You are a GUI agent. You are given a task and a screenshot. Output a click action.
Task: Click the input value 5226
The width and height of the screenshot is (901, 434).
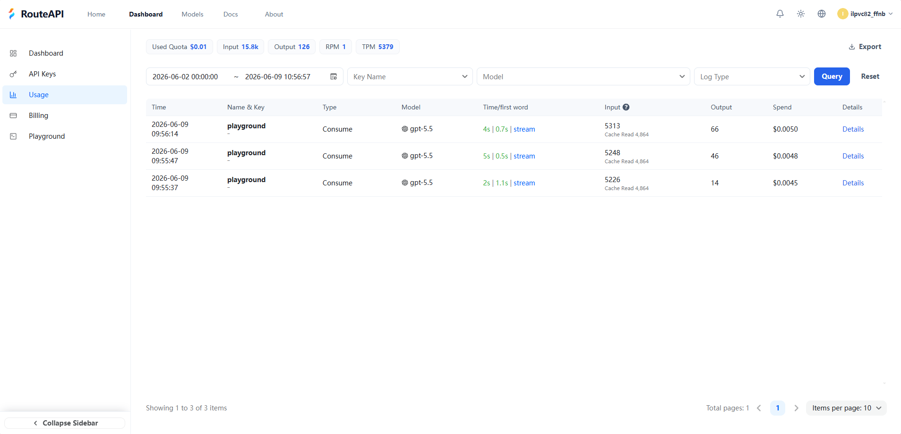tap(612, 180)
